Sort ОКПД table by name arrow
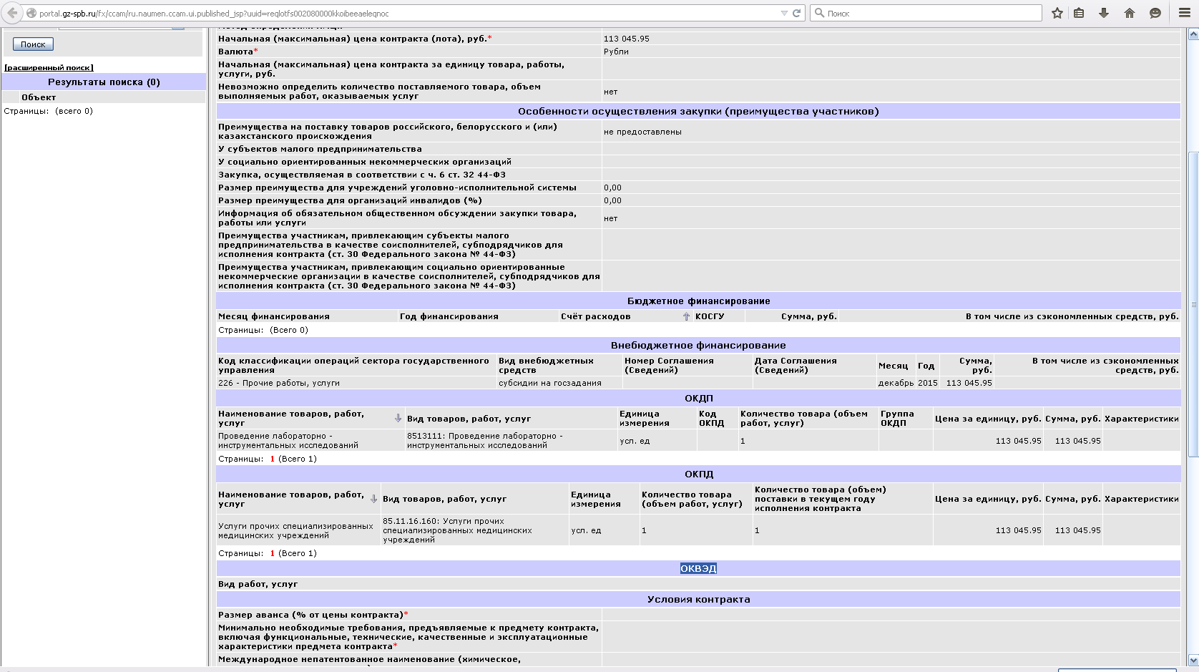 click(373, 499)
